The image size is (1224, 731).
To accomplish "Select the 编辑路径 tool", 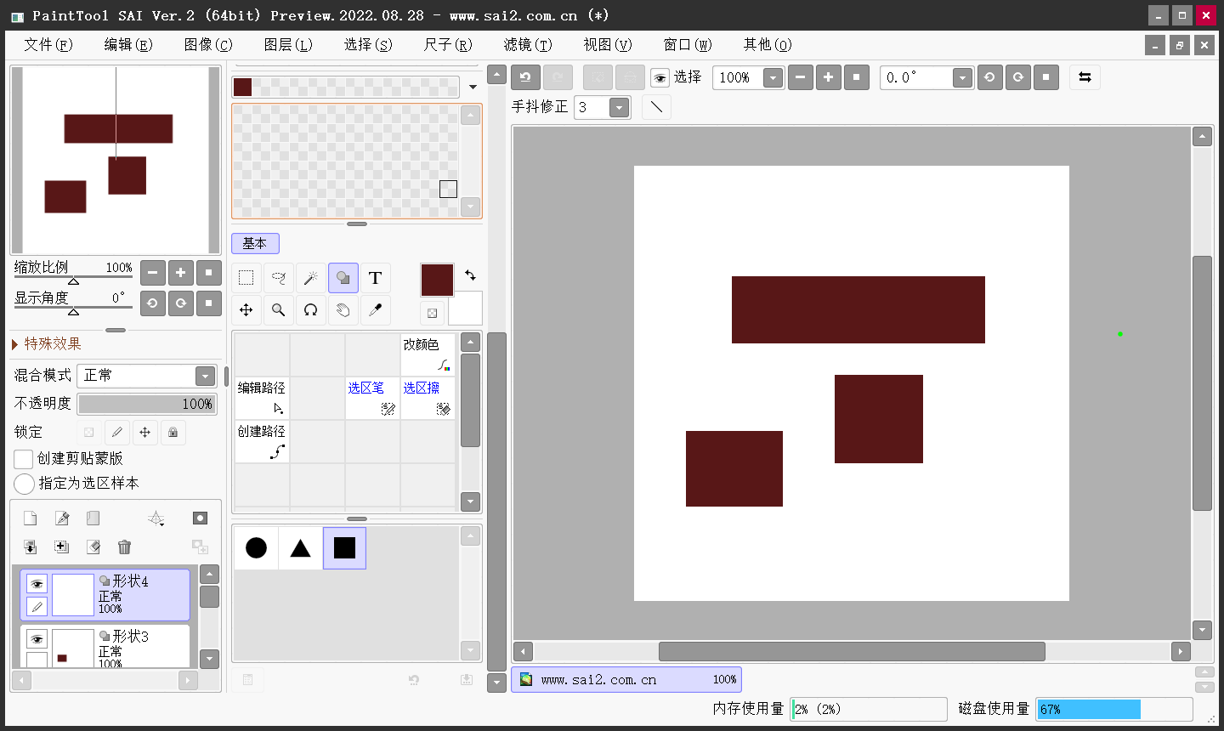I will (x=262, y=398).
